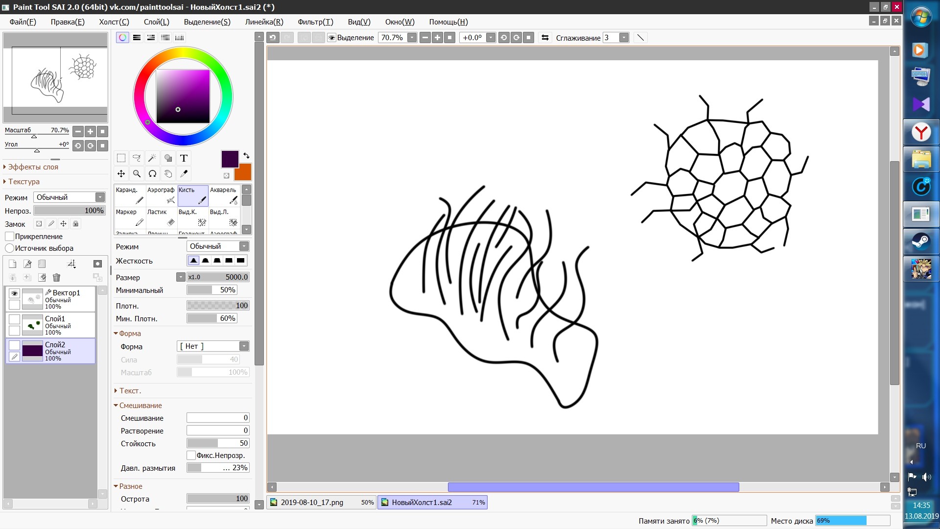Select the lasso tool
The image size is (940, 529).
pos(137,158)
